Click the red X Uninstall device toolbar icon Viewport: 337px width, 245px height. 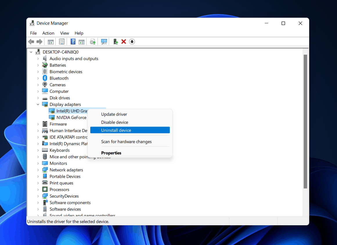124,42
